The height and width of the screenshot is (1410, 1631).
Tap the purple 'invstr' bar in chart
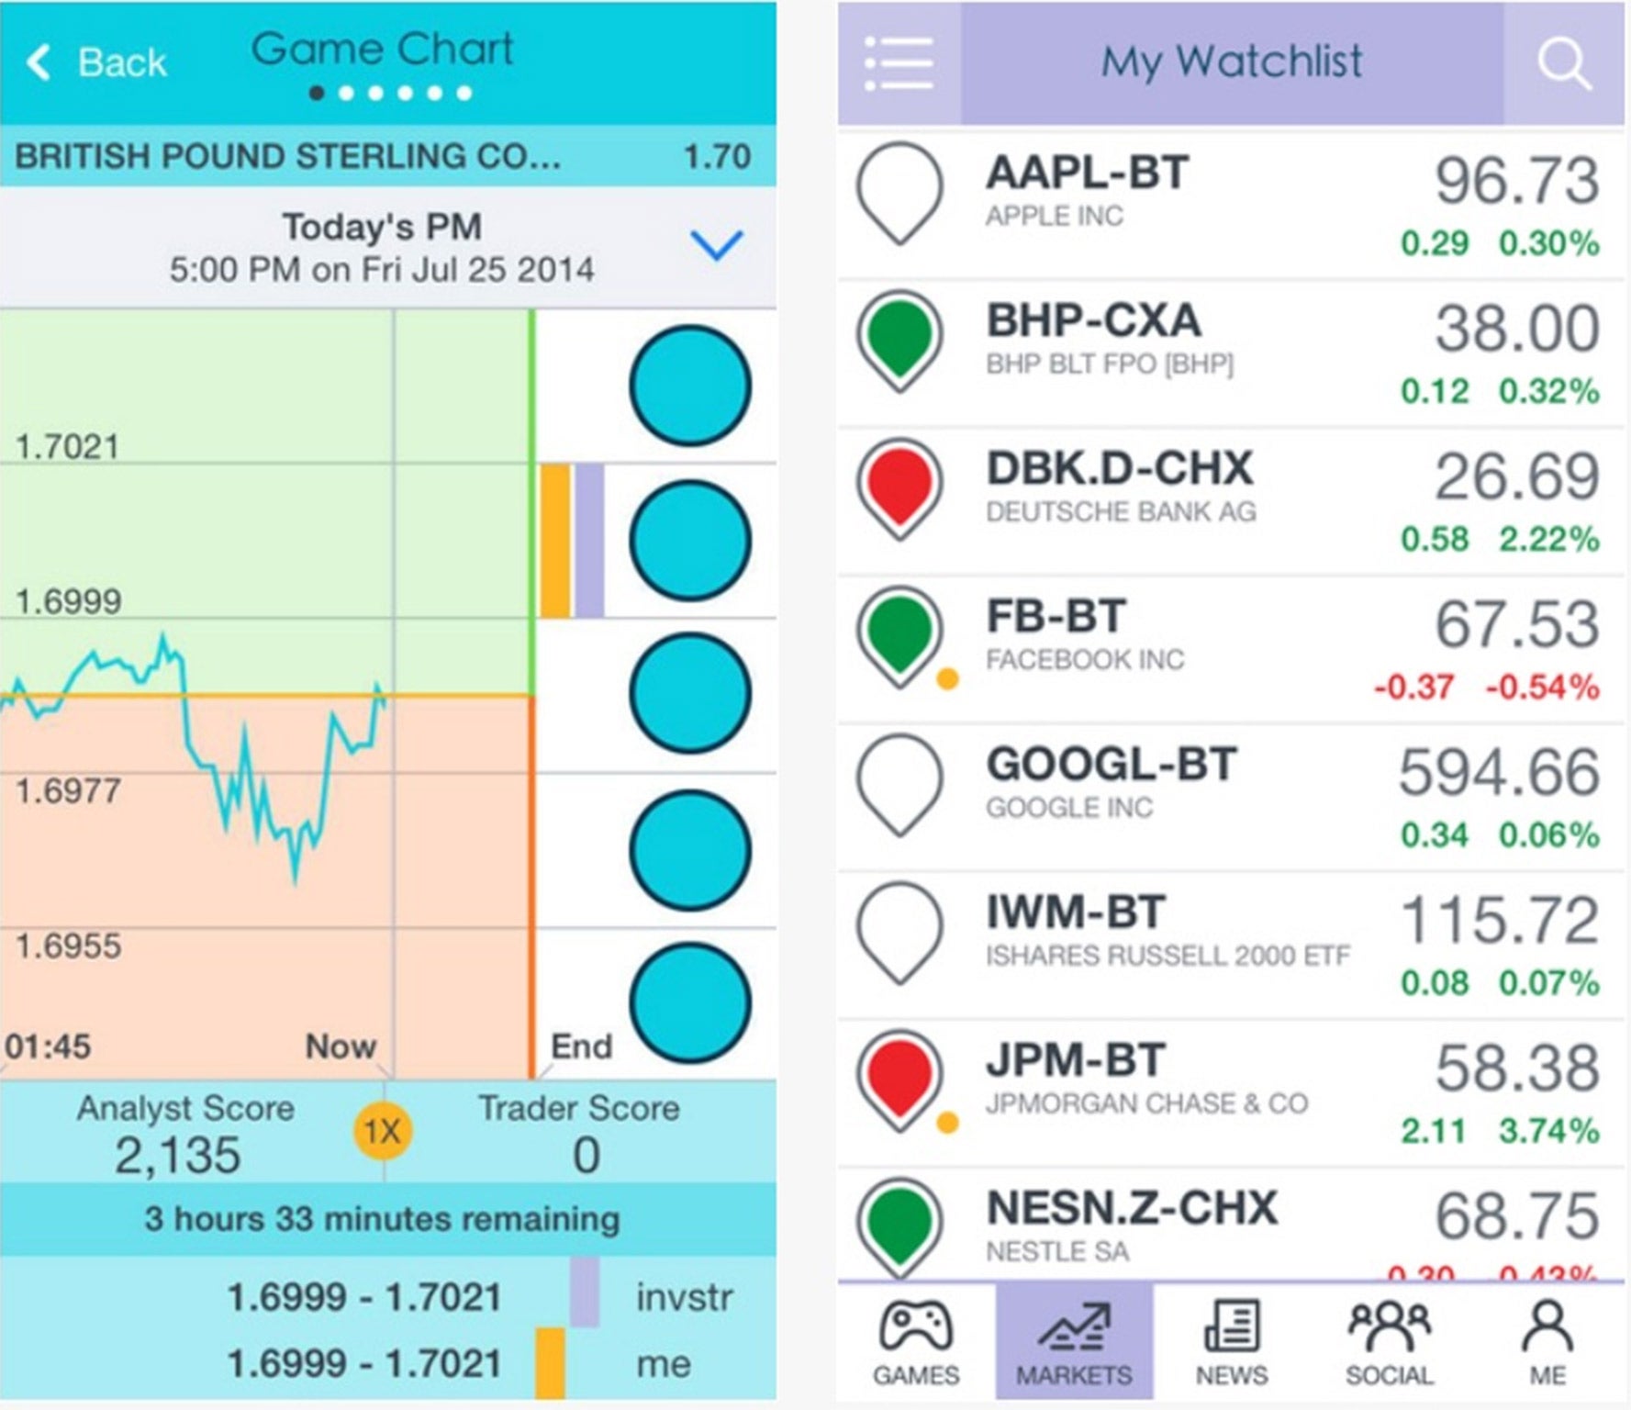[589, 541]
